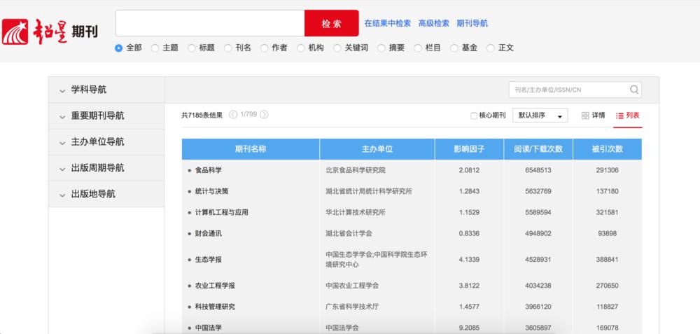Screen dimensions: 700x334
Task: Click the main search input field
Action: 210,23
